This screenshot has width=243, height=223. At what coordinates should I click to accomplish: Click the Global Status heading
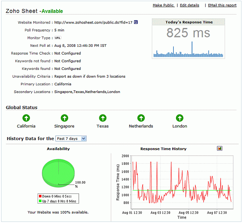point(22,108)
